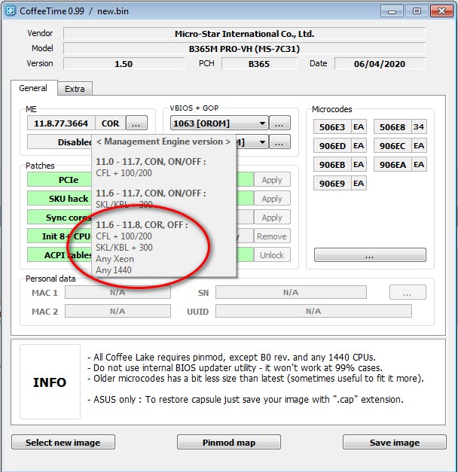Click the Vendor field Micro-Star International
The width and height of the screenshot is (458, 472).
244,33
